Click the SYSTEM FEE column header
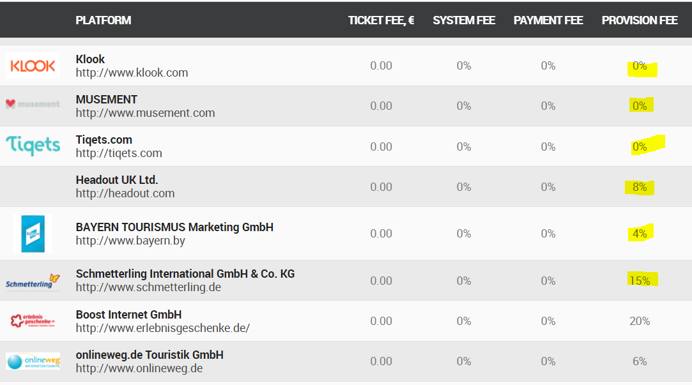Image resolution: width=692 pixels, height=385 pixels. click(464, 20)
